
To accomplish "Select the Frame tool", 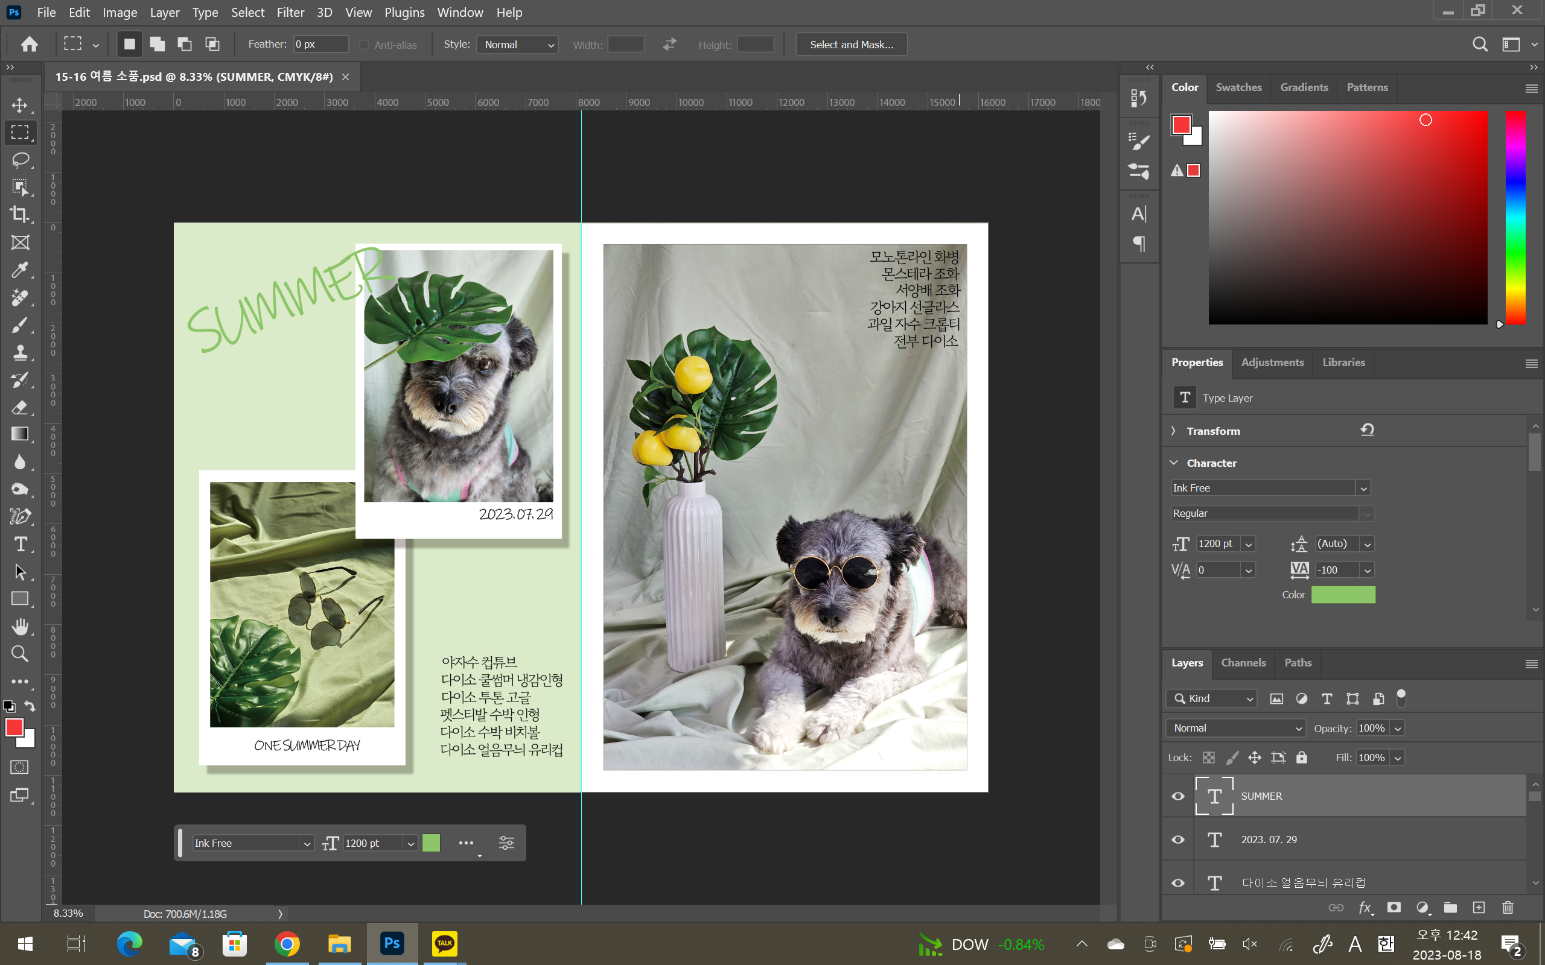I will click(x=20, y=242).
